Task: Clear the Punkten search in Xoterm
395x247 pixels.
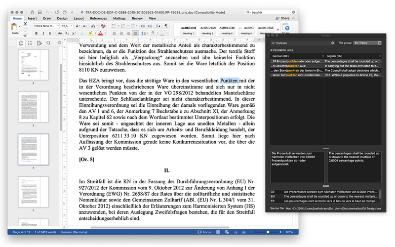Action: (x=332, y=43)
